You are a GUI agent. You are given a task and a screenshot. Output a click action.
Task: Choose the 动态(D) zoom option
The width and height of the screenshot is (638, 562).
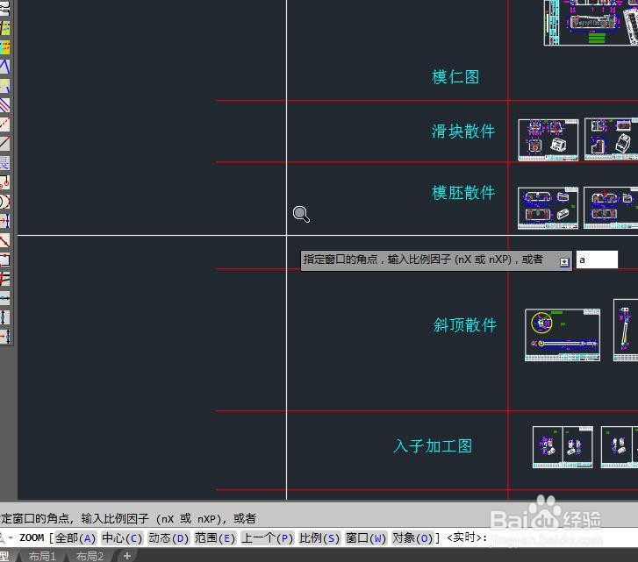pos(168,538)
